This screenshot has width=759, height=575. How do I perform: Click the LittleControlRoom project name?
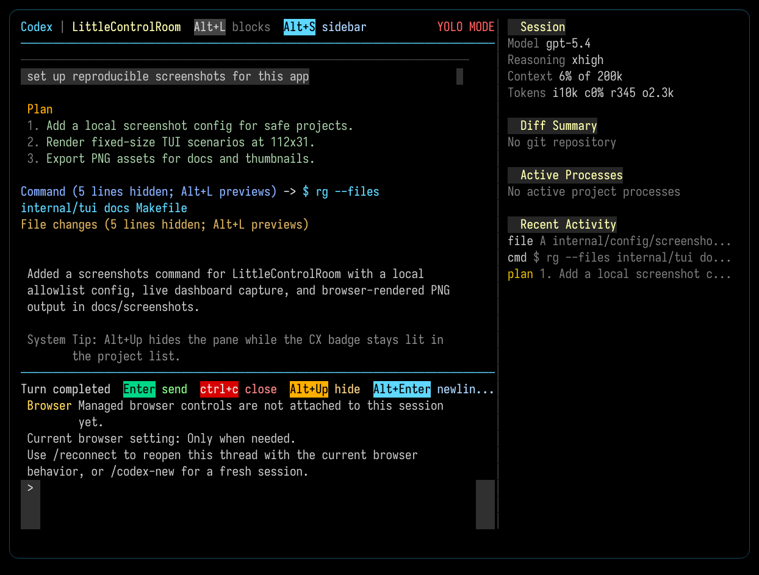click(126, 27)
